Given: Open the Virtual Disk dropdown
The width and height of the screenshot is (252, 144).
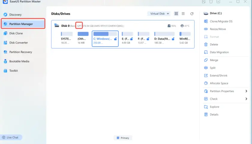Looking at the screenshot, I should pyautogui.click(x=159, y=14).
